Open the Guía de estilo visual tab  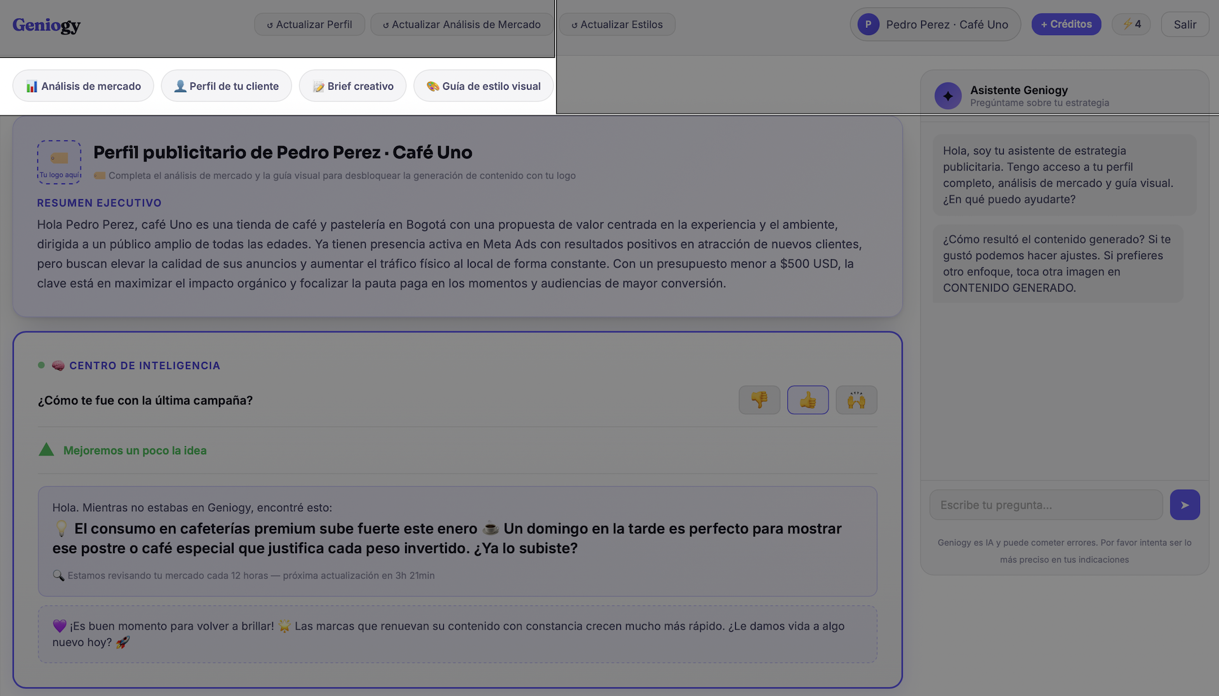click(483, 86)
